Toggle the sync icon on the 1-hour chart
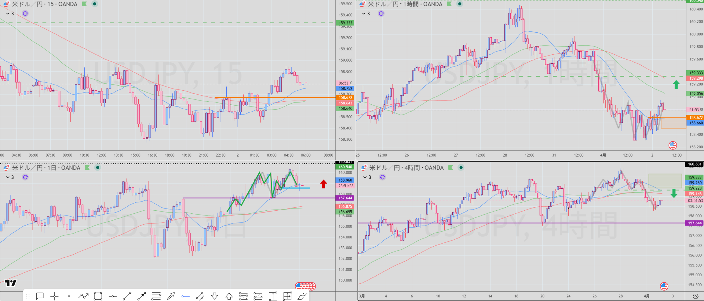704x301 pixels. (x=381, y=13)
